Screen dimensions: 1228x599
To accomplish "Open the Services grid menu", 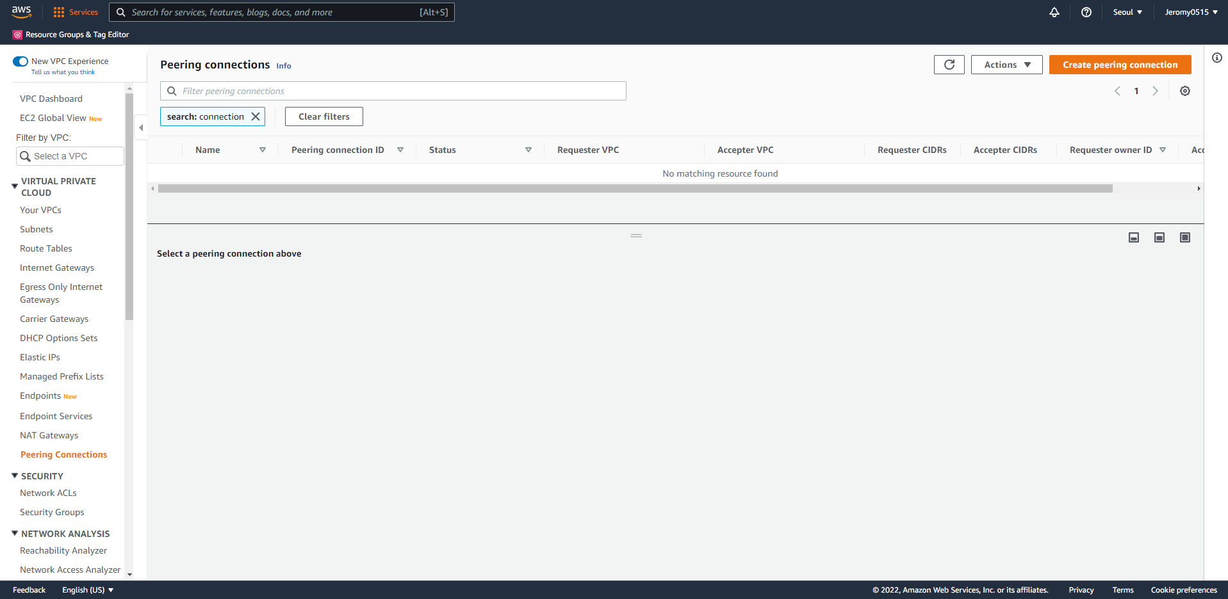I will pos(76,12).
